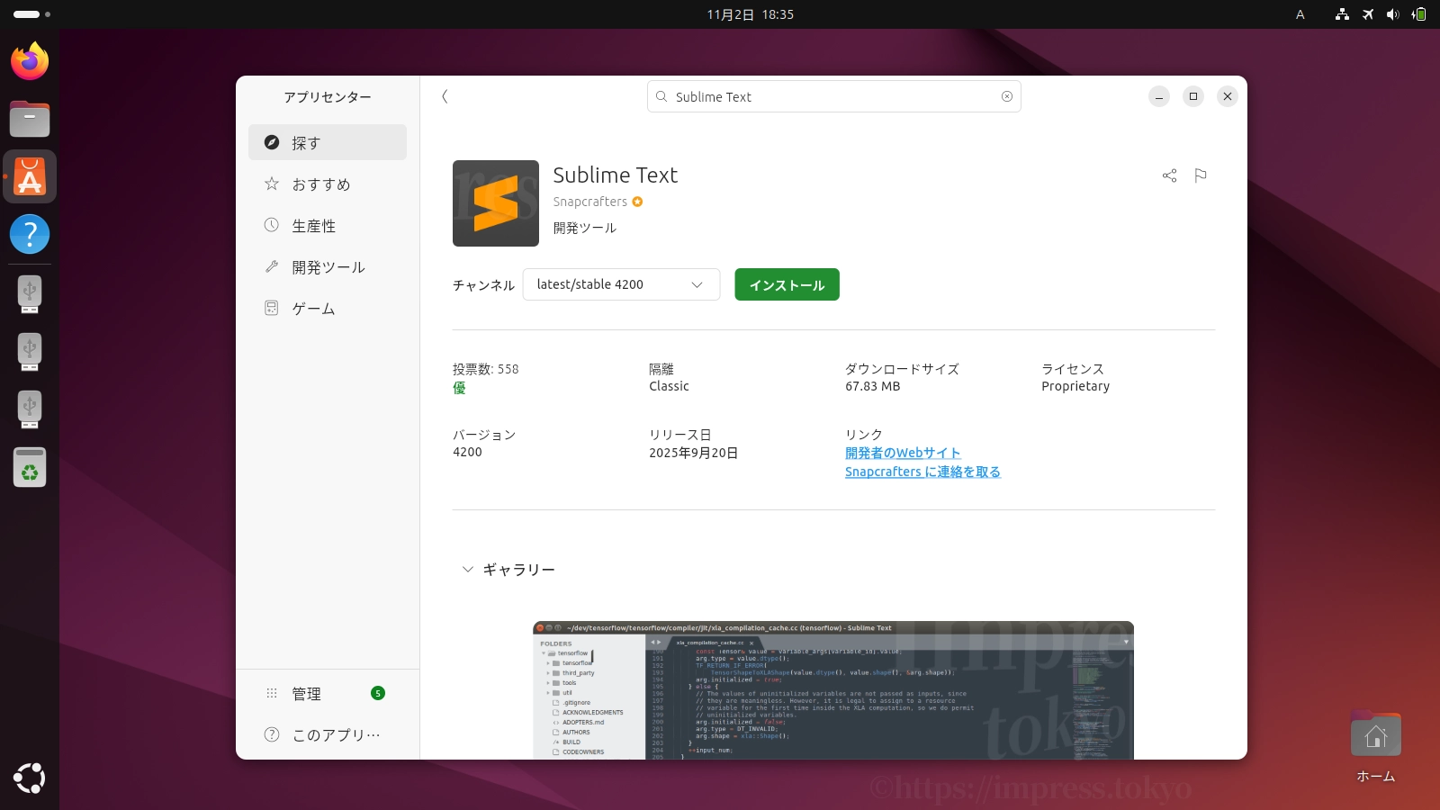Viewport: 1440px width, 810px height.
Task: Click the back arrow in App Center header
Action: pyautogui.click(x=445, y=96)
